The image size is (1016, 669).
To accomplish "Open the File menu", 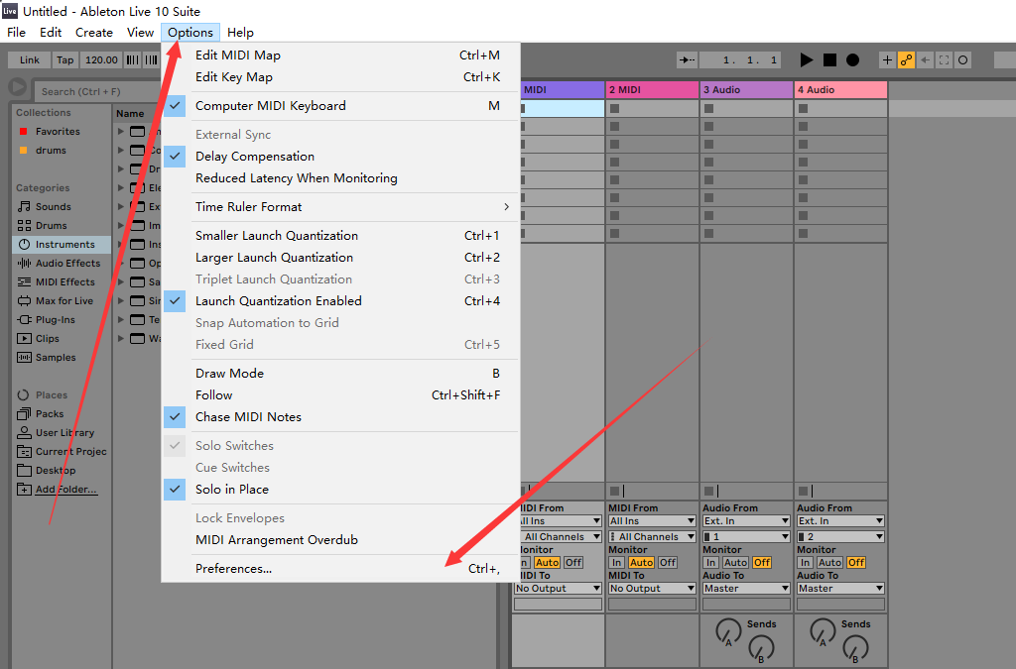I will [x=16, y=33].
